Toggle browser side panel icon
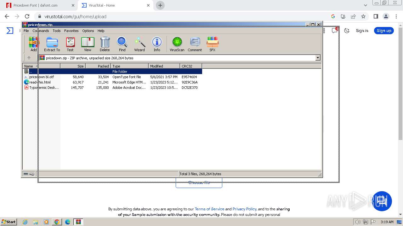This screenshot has width=403, height=226. pos(376,16)
